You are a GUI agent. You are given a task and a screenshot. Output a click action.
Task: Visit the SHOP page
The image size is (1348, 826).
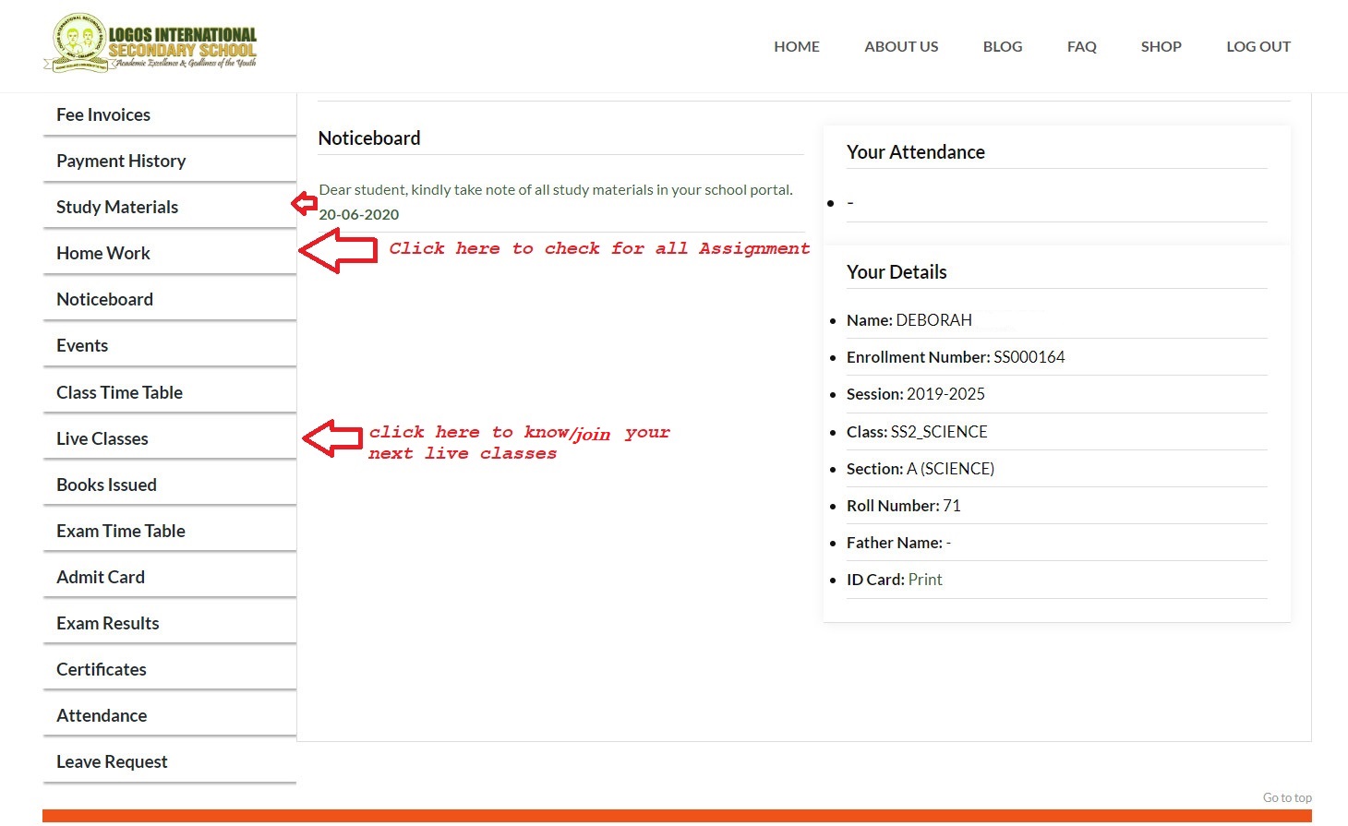tap(1161, 46)
